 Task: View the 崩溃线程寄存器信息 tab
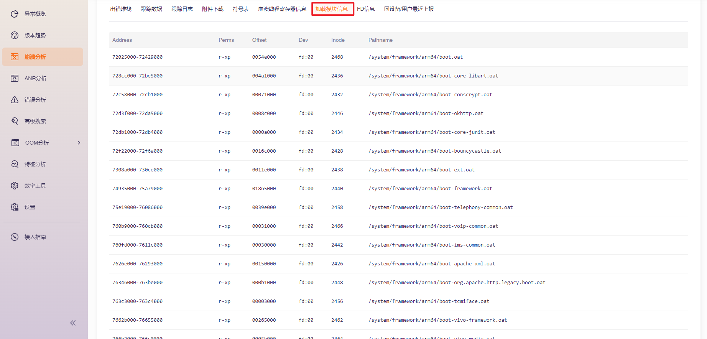pyautogui.click(x=282, y=9)
